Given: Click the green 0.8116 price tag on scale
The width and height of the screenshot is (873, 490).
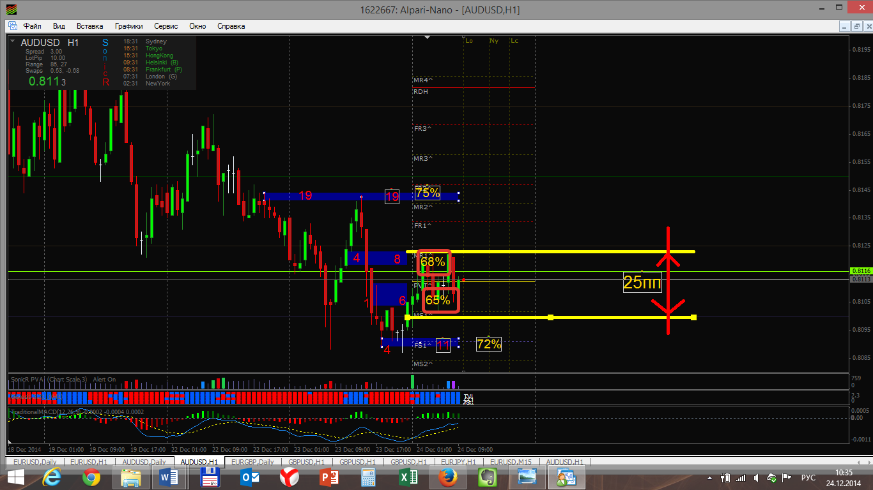Looking at the screenshot, I should point(860,271).
